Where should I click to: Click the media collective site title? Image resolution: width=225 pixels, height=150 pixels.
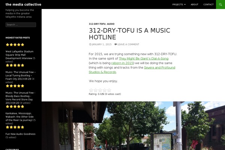pos(23,4)
